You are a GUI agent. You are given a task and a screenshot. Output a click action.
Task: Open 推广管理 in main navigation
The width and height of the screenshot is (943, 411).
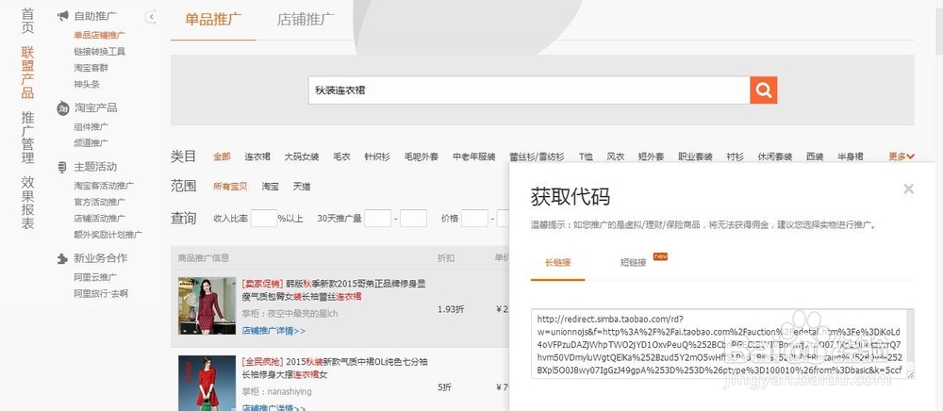tap(27, 138)
